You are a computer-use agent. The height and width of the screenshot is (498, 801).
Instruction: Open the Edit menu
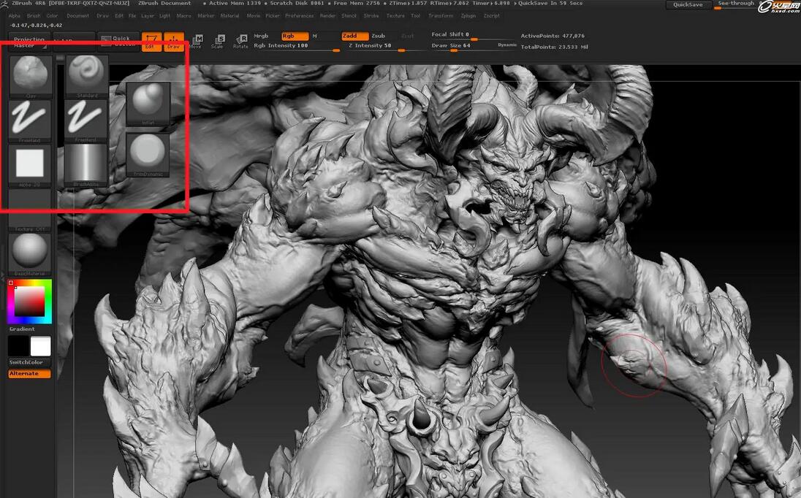(119, 16)
